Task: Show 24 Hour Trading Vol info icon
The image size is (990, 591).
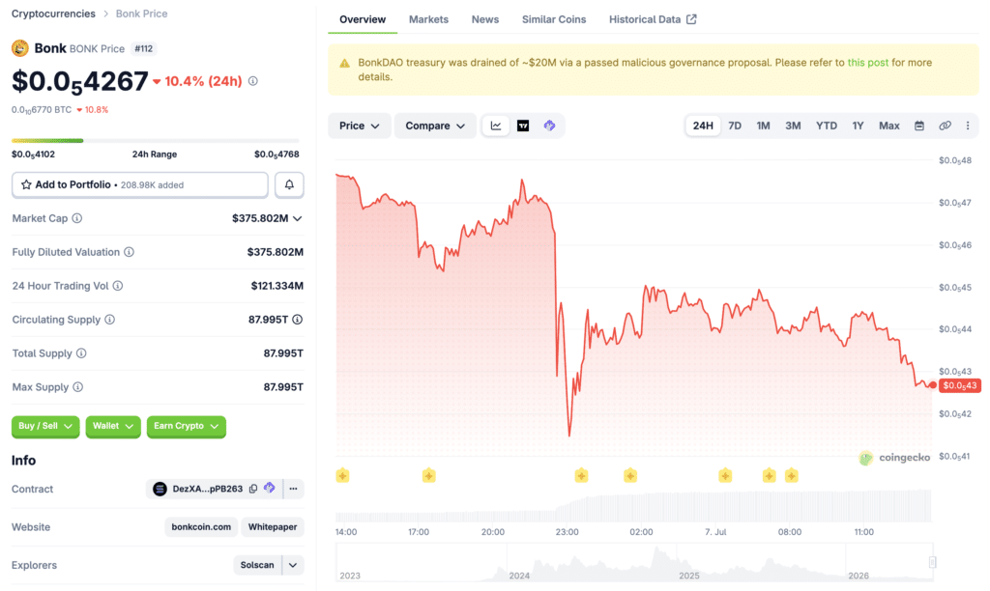Action: click(118, 286)
